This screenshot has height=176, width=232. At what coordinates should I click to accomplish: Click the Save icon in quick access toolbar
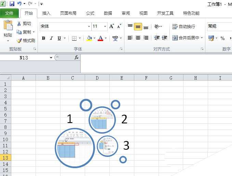tap(12, 4)
